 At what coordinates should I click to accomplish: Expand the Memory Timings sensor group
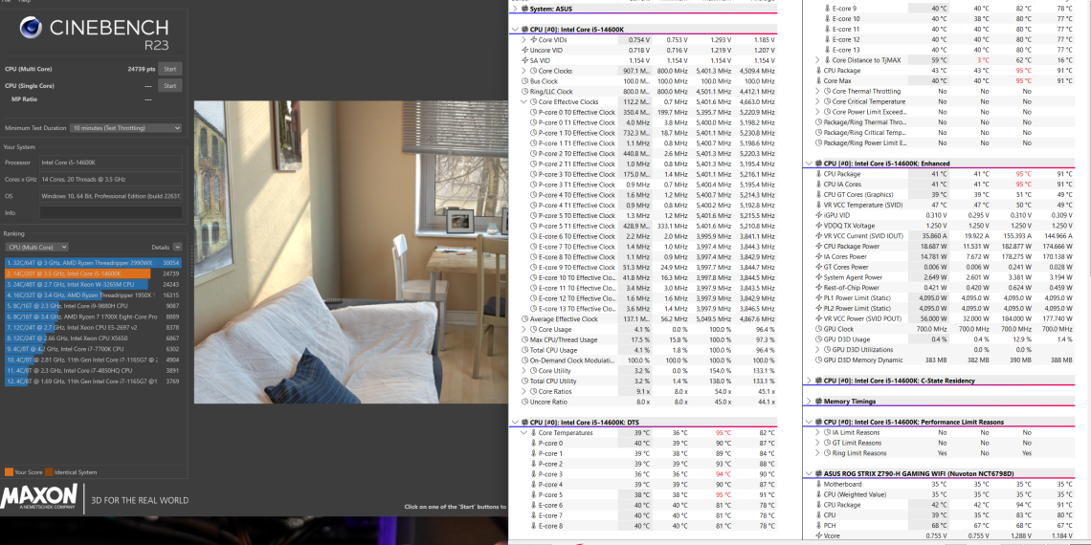(809, 402)
